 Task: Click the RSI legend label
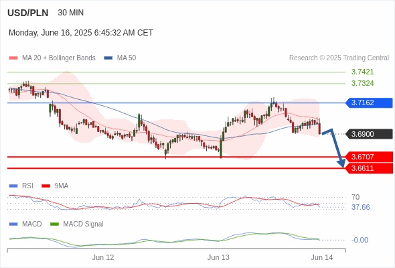(x=27, y=186)
